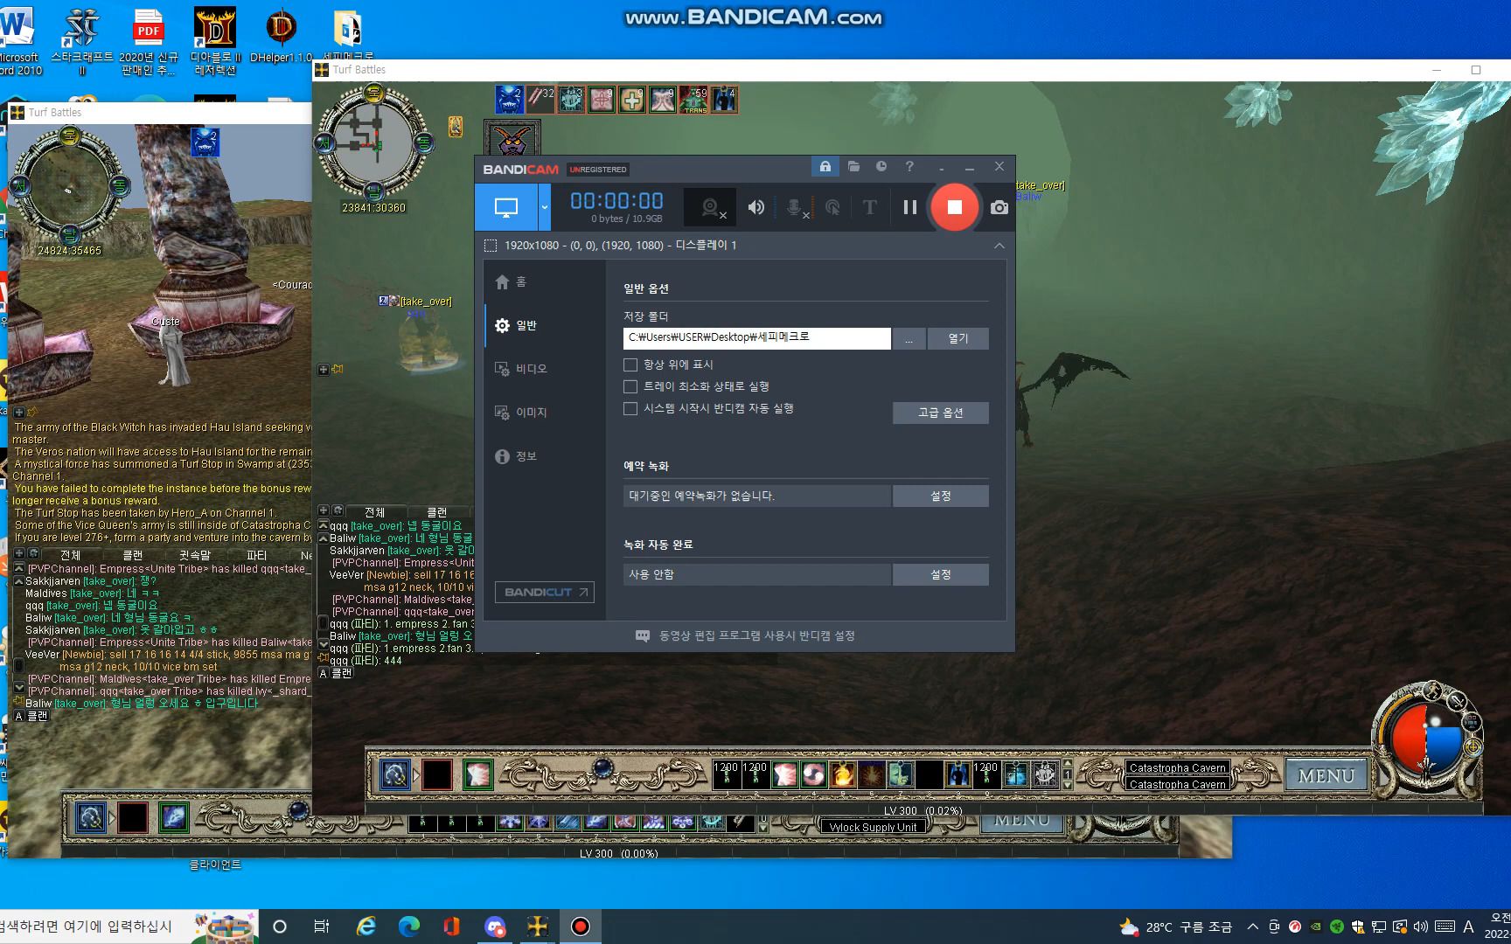Screen dimensions: 1511x944
Task: Click 설정 for 예약 녹화
Action: coord(941,496)
